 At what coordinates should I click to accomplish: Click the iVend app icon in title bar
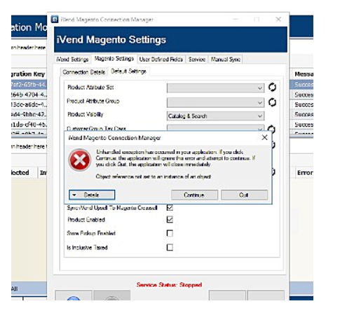coord(55,19)
